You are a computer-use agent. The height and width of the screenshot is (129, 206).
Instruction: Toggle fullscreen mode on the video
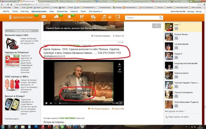click(121, 103)
